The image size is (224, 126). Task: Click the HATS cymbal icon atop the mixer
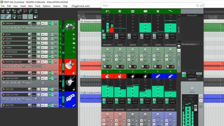[x=145, y=11]
